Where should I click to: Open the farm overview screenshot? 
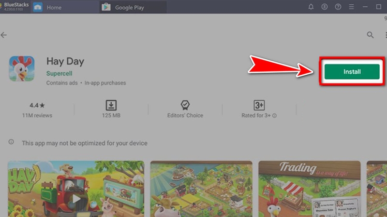[201, 189]
